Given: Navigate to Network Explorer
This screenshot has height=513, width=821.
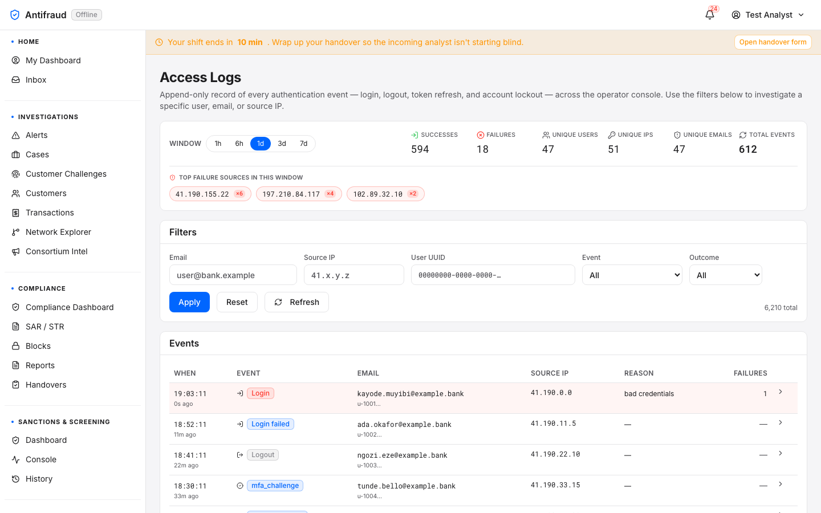Looking at the screenshot, I should pos(72,232).
